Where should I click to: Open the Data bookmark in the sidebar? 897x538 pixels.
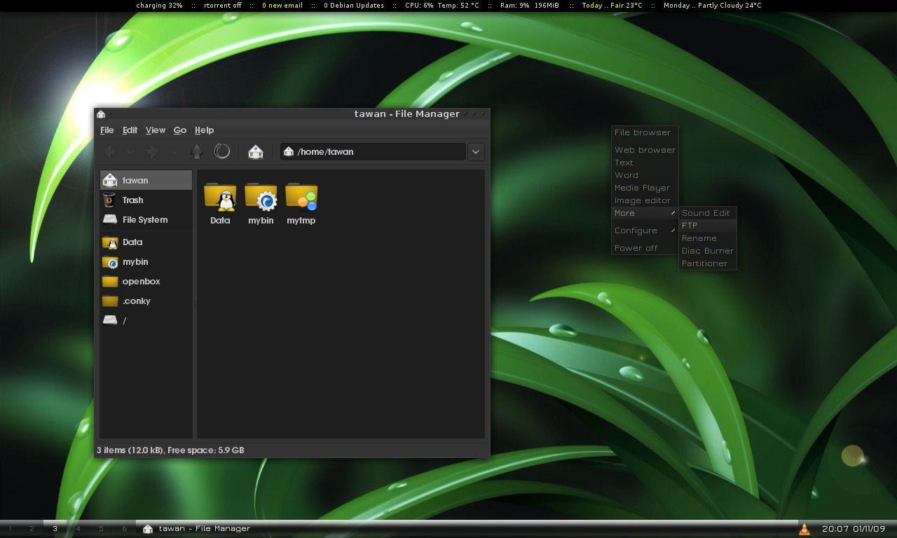[146, 242]
